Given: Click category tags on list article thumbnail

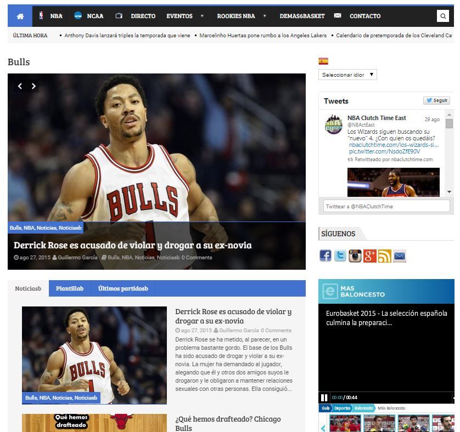Looking at the screenshot, I should [61, 397].
